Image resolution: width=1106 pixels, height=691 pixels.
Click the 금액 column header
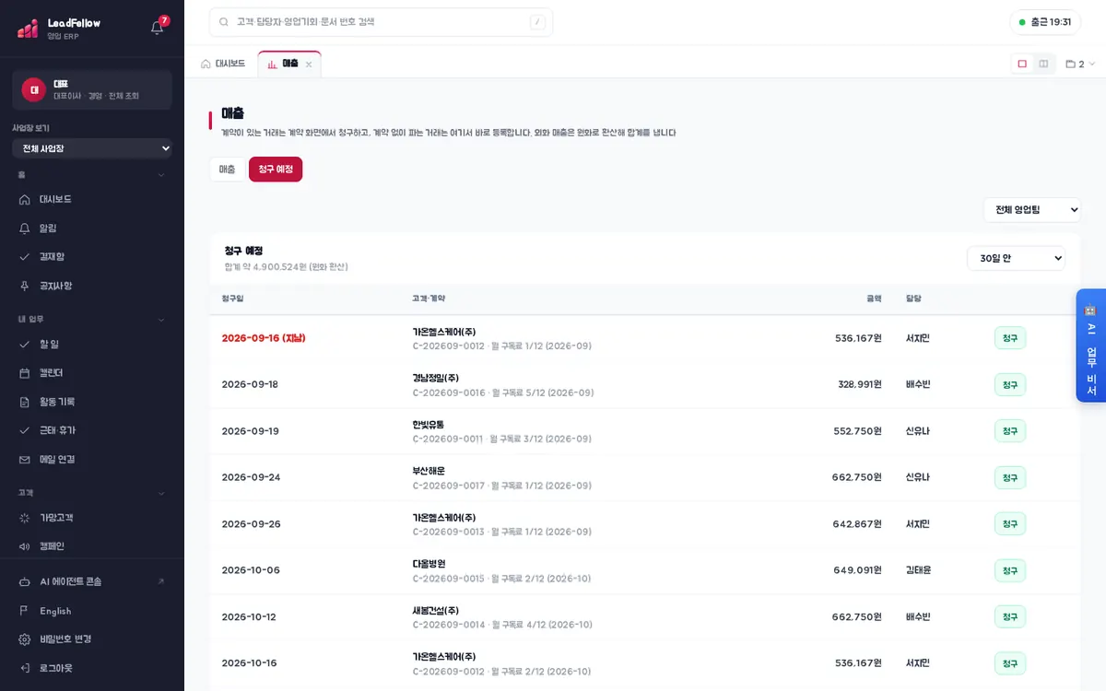click(874, 299)
